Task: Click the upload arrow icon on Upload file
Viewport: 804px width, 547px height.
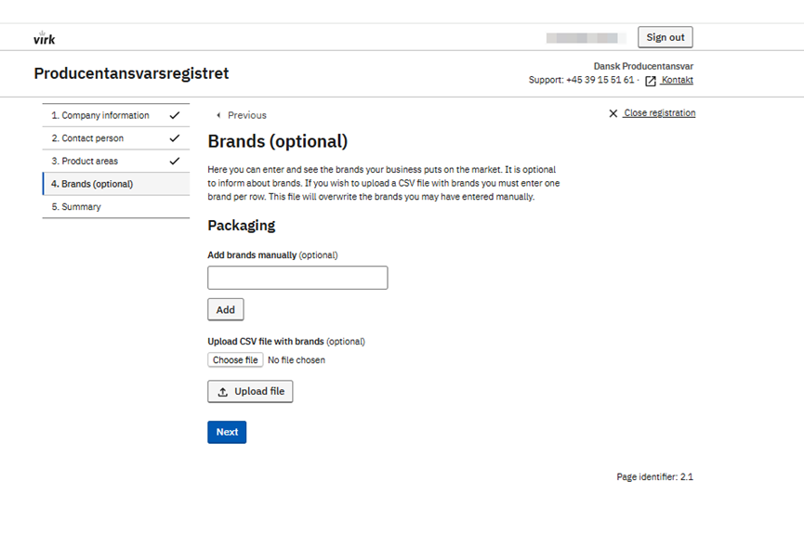Action: click(223, 392)
